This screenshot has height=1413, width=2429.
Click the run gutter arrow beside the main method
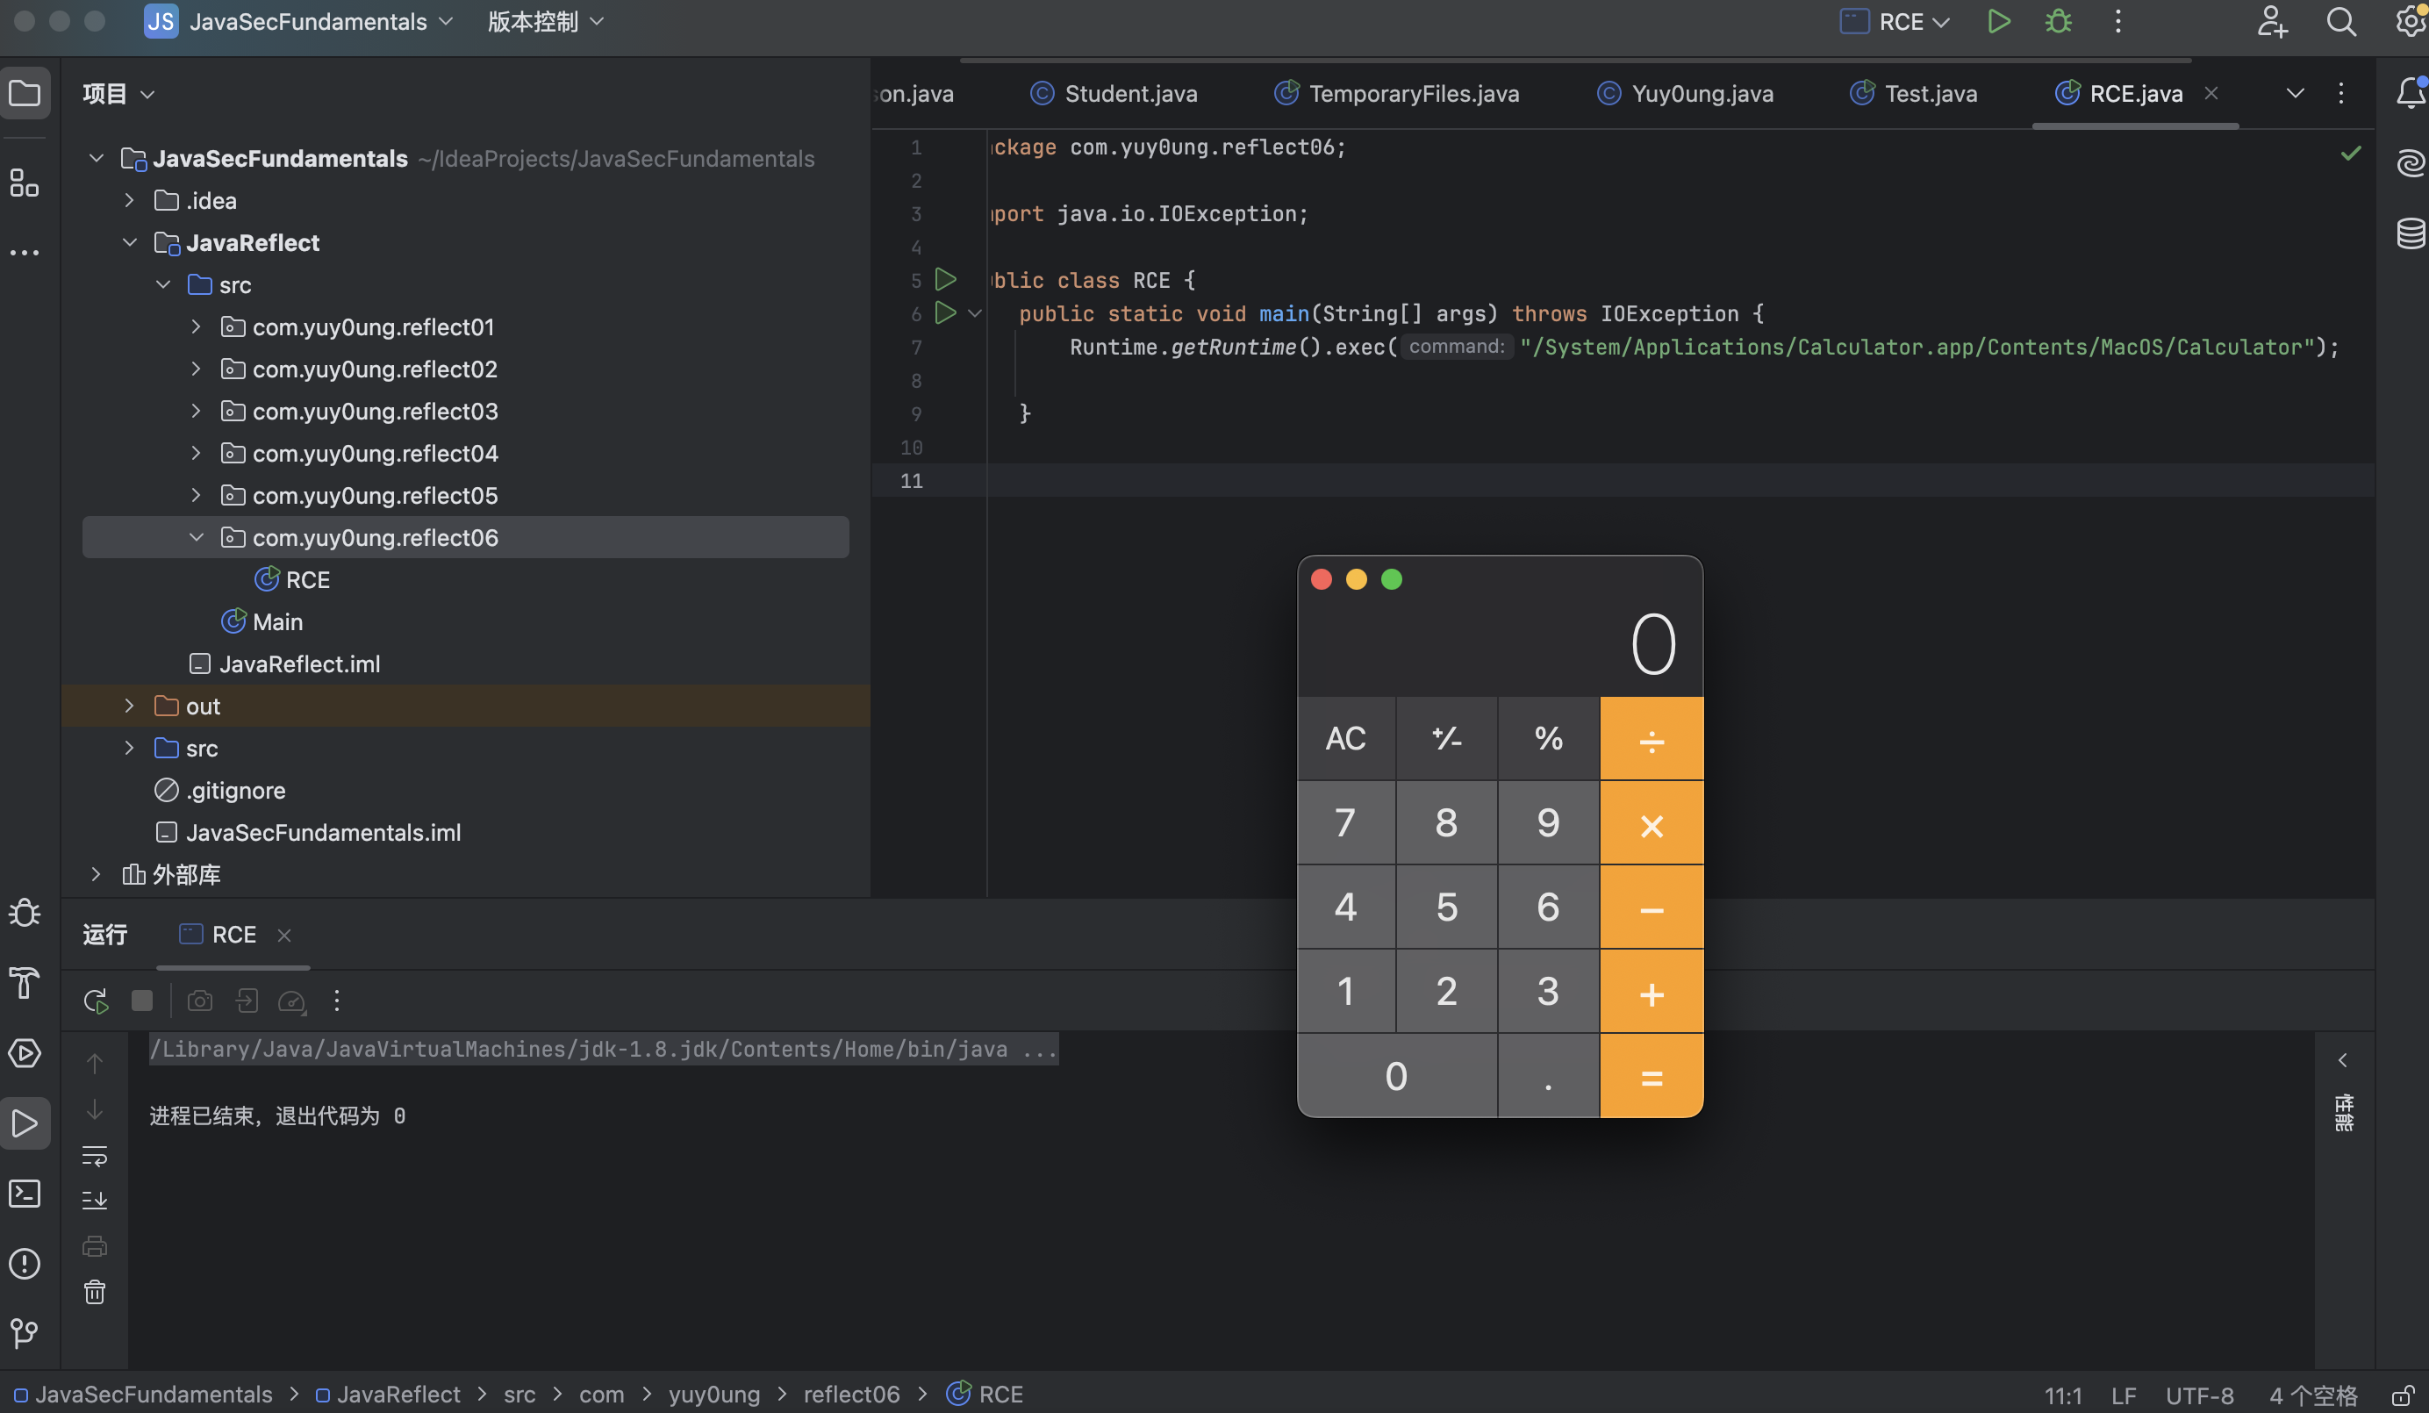coord(946,313)
